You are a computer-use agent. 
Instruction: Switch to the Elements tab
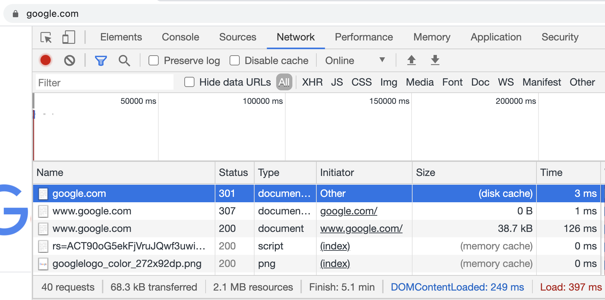tap(121, 37)
